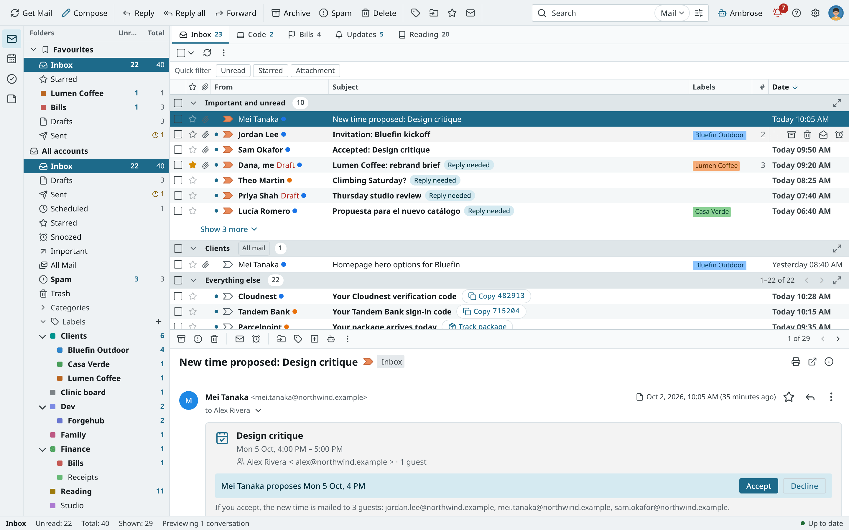
Task: Check the Cloudnest message checkbox
Action: pyautogui.click(x=178, y=297)
